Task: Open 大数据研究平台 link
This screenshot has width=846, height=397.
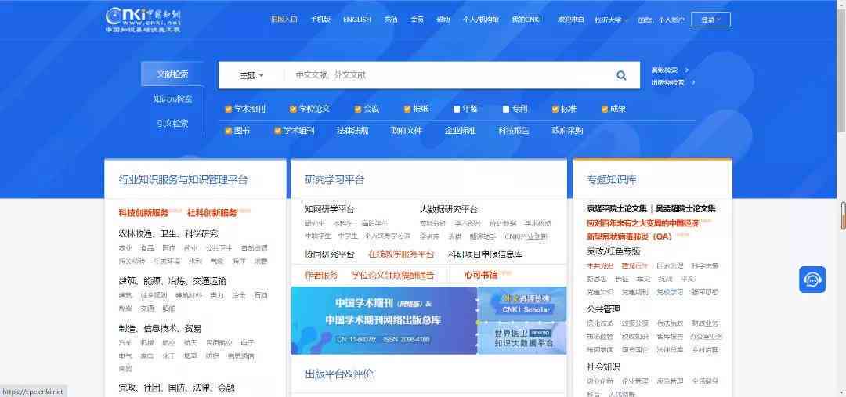Action: pos(449,209)
